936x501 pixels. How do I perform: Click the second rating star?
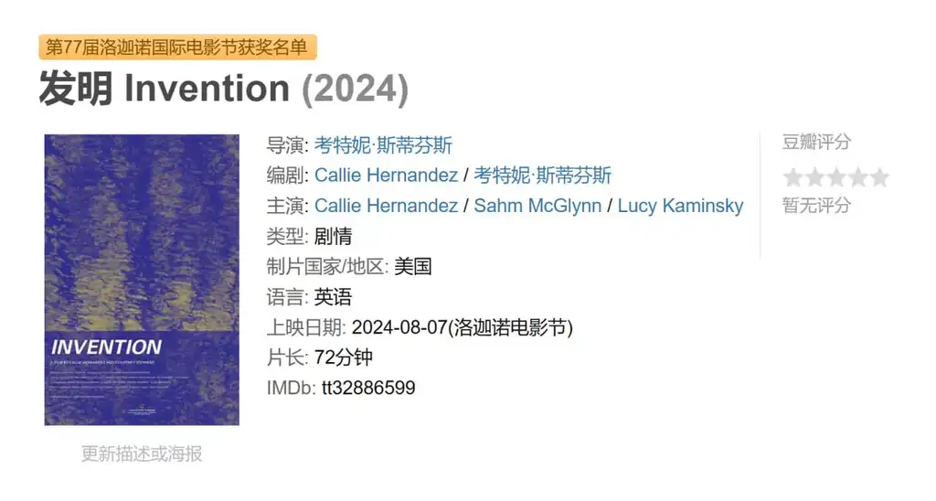pyautogui.click(x=814, y=177)
